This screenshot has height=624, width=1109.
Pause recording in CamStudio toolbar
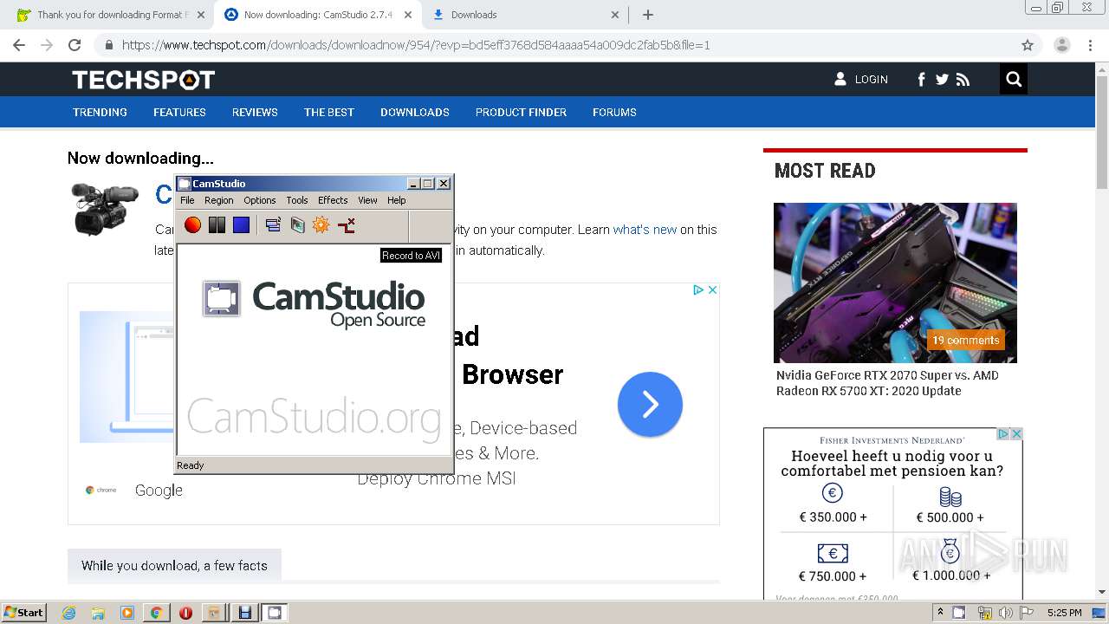217,225
